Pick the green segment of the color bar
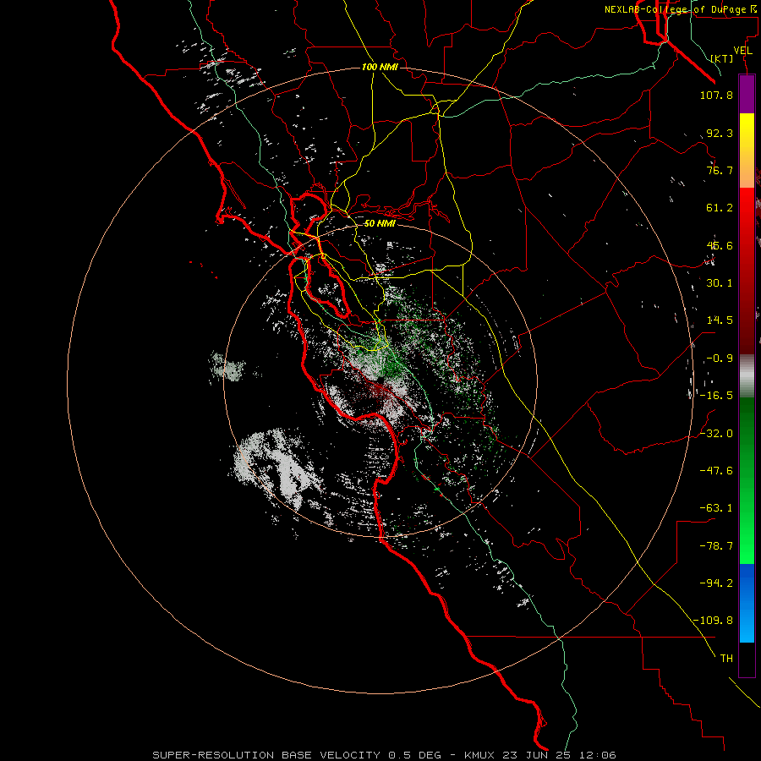The width and height of the screenshot is (761, 761). 747,480
